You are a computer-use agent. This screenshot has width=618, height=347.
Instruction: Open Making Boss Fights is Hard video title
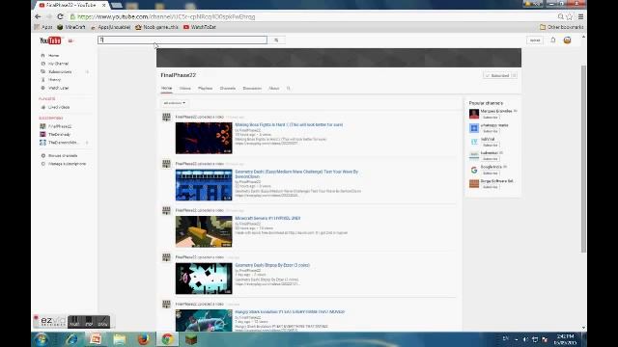coord(289,124)
